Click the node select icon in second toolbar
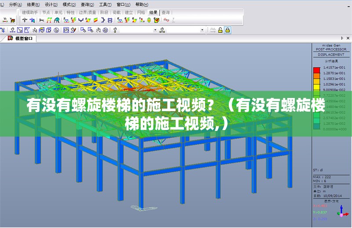 pos(13,30)
